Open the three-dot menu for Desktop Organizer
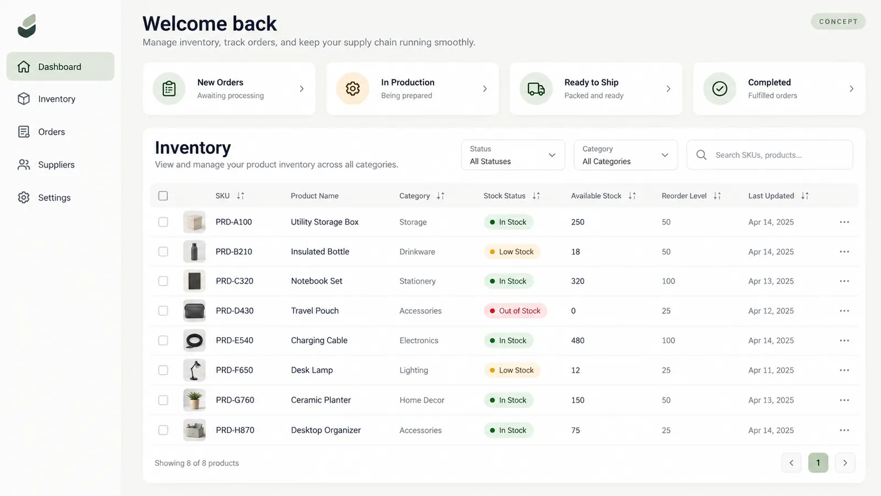Screen dimensions: 881x496 845,430
